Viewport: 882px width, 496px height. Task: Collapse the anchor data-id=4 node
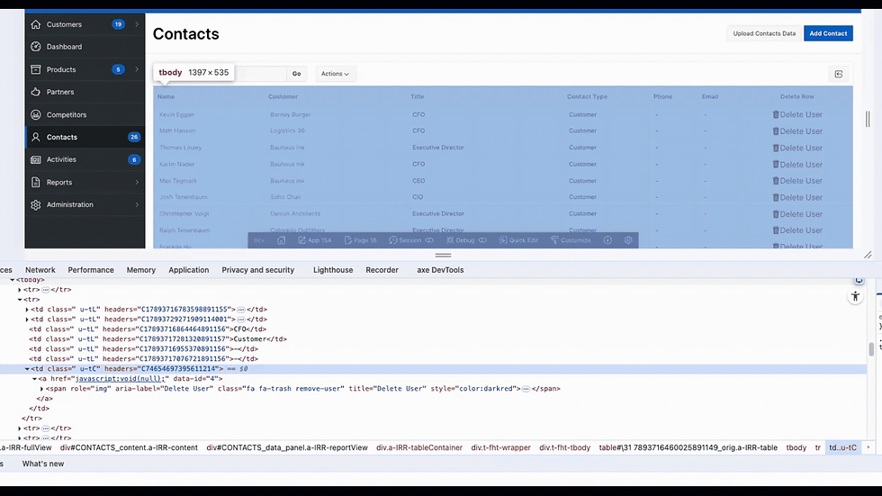34,379
